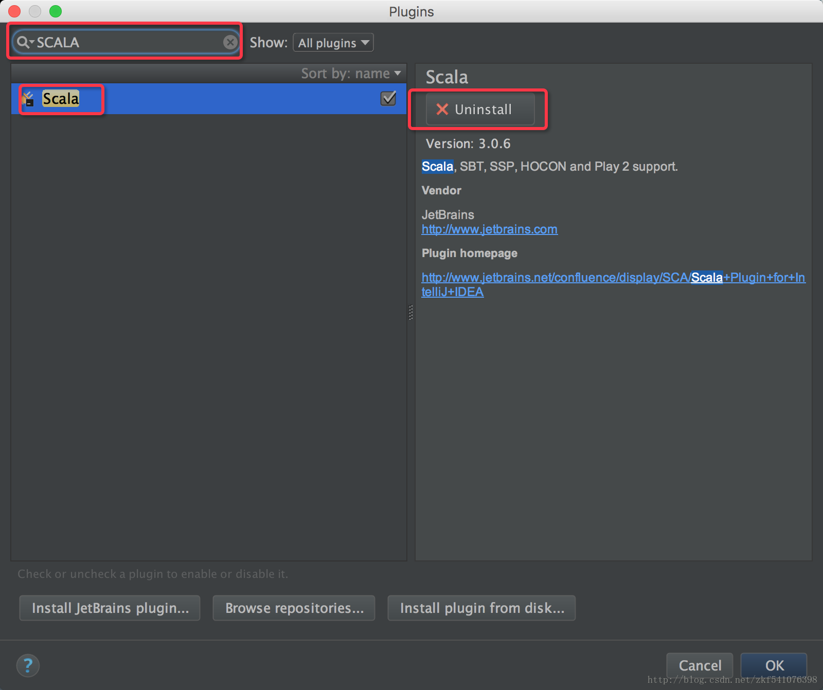Click the Scala title in details panel
This screenshot has height=690, width=823.
(x=447, y=77)
